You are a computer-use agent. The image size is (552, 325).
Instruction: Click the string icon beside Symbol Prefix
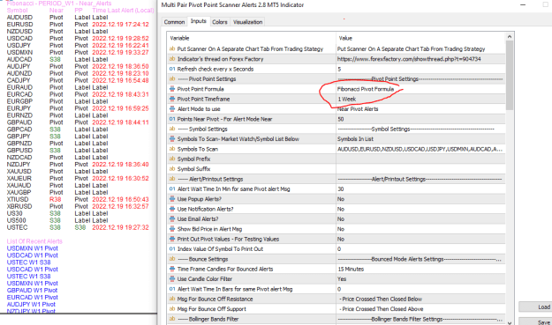coord(172,159)
